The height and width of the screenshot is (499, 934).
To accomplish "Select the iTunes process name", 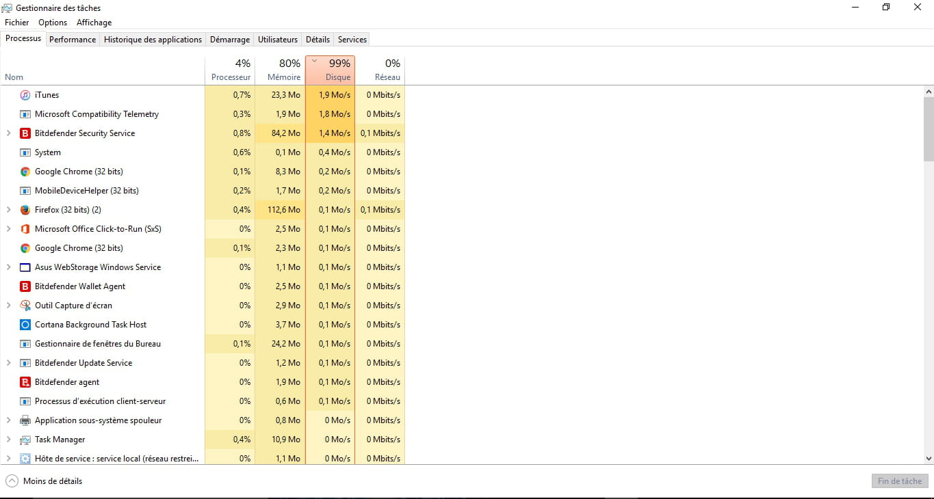I will [x=47, y=95].
